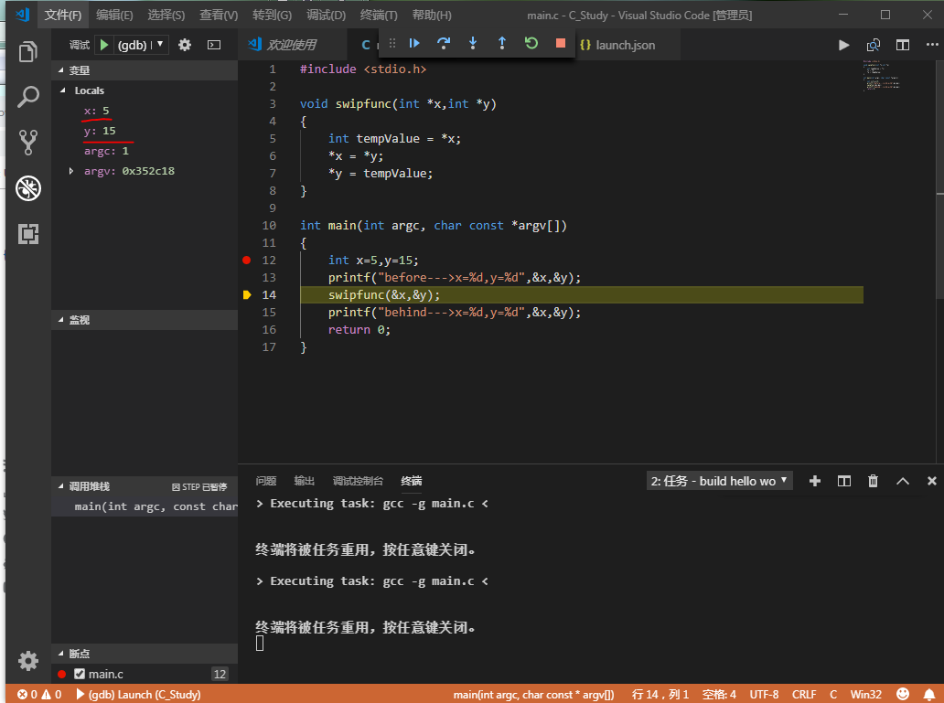Step into in debug toolbar

pyautogui.click(x=473, y=43)
